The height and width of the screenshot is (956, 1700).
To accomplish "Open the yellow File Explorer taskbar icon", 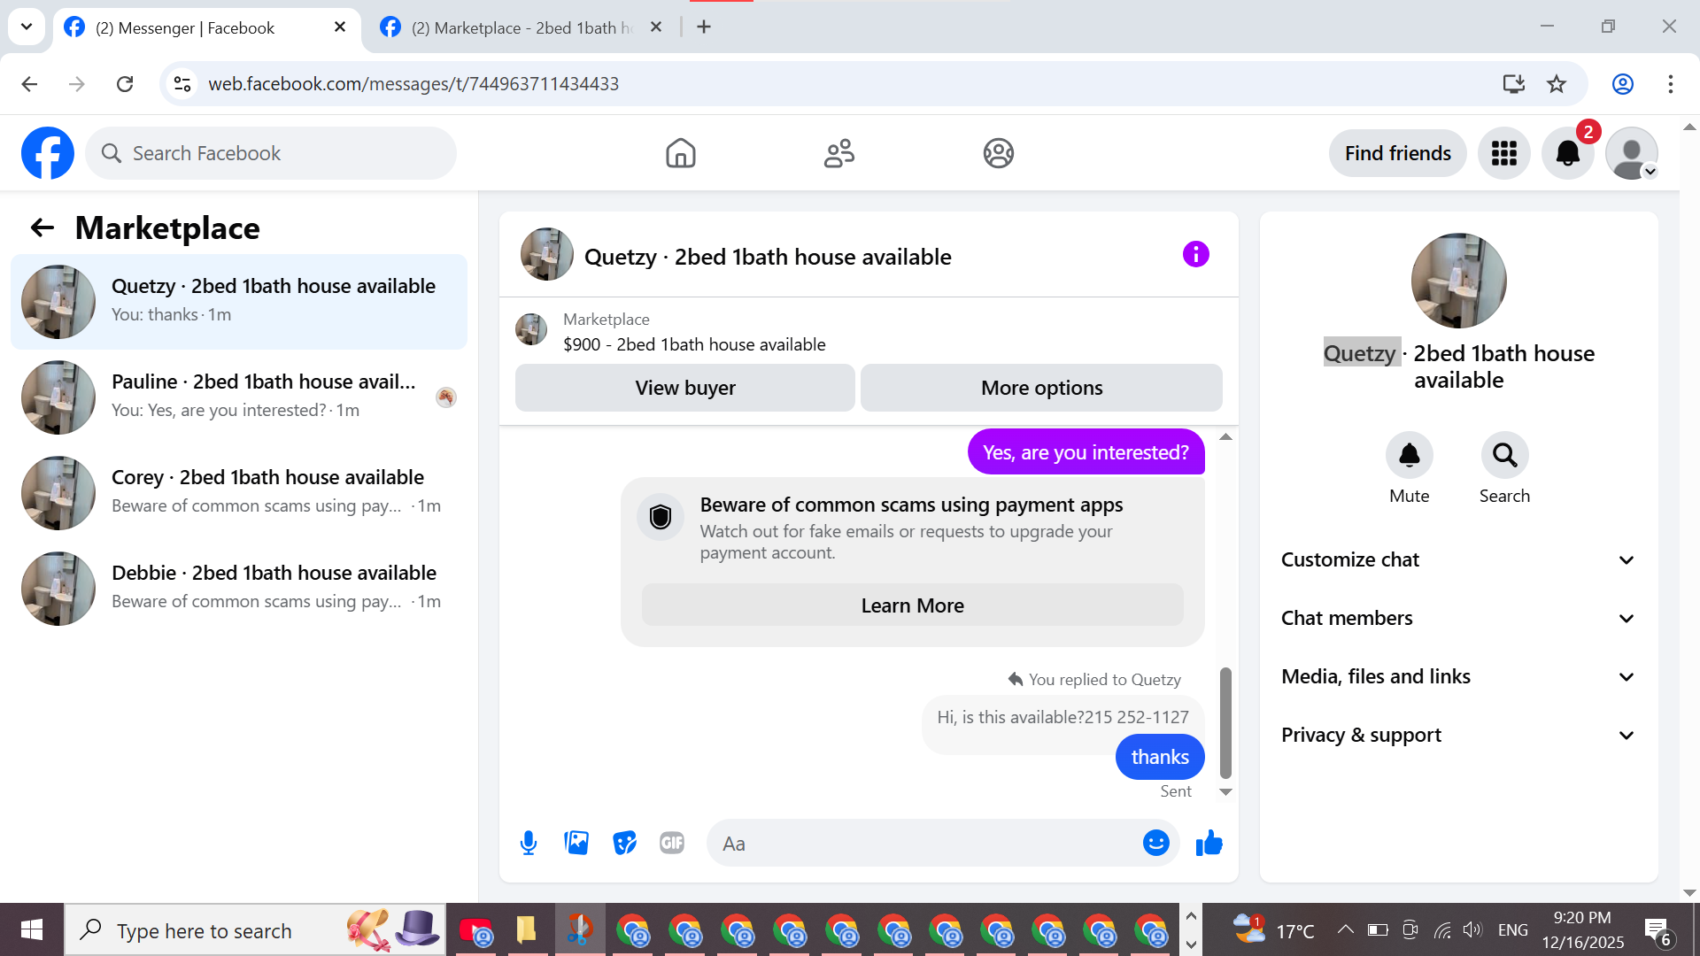I will tap(526, 930).
